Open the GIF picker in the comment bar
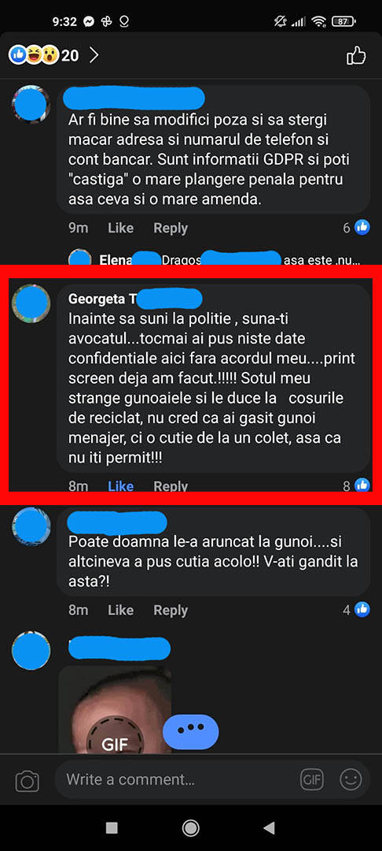This screenshot has height=851, width=382. 312,780
